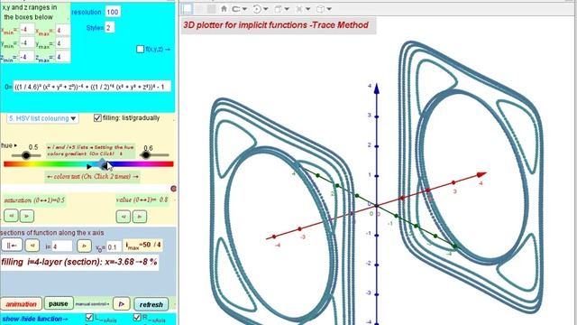Step forward one section layer
Image resolution: width=577 pixels, height=325 pixels.
tap(84, 246)
